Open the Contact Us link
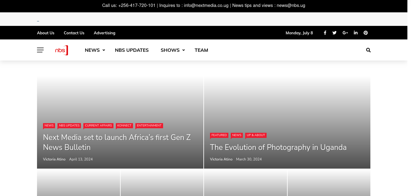The image size is (411, 196). point(74,33)
